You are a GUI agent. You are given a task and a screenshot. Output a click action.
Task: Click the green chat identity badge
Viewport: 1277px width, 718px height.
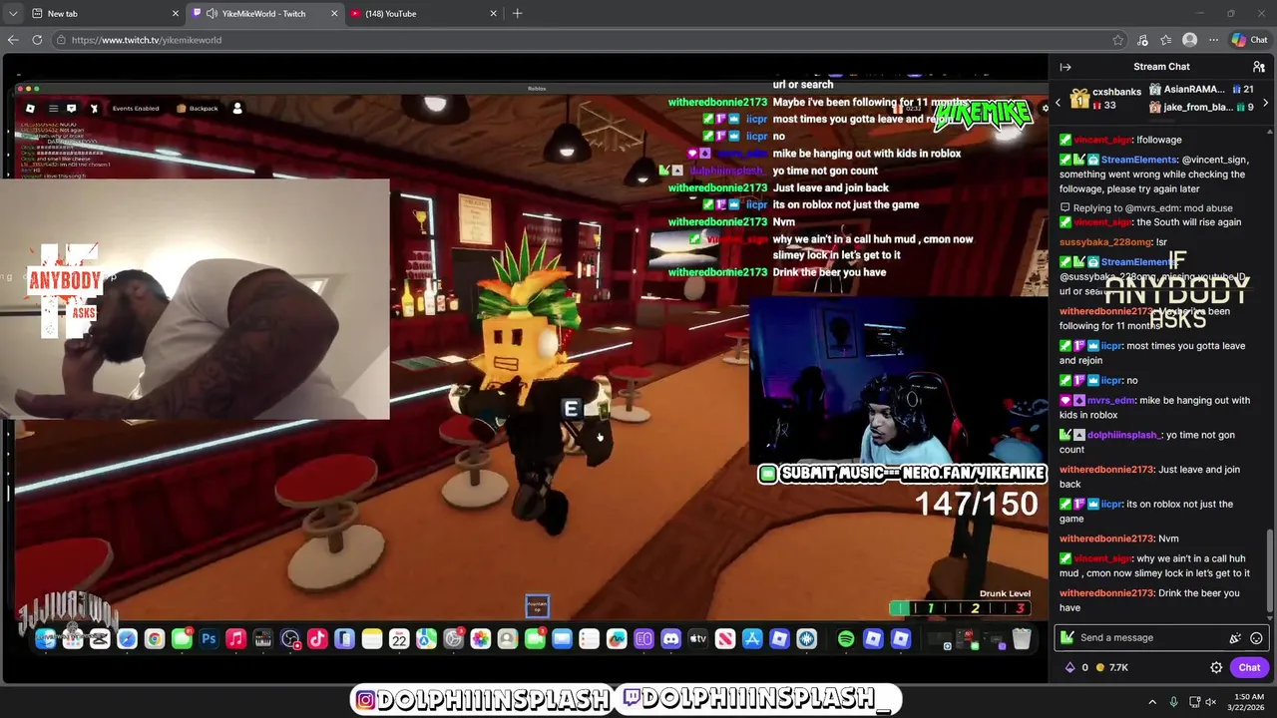click(x=1067, y=638)
